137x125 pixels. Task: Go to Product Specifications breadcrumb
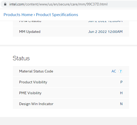(x=57, y=15)
